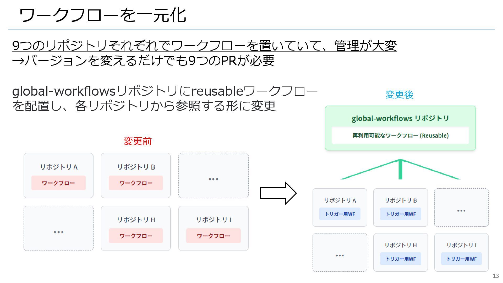Click the underlined text about 9つのリポジトリ

coord(204,46)
